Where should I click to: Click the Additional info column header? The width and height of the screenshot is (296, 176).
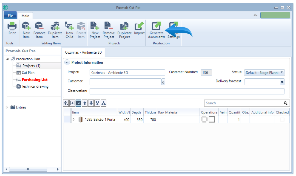point(262,112)
